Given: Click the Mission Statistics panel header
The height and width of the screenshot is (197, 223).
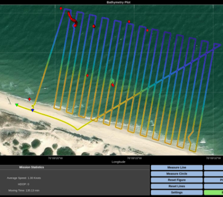Looking at the screenshot, I should point(32,167).
